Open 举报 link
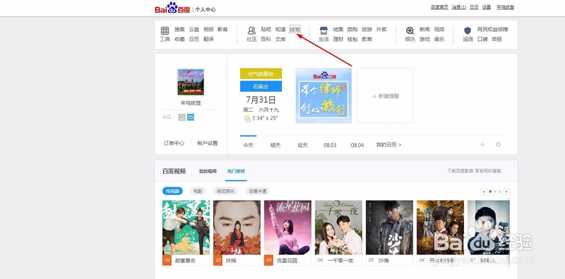 point(497,39)
